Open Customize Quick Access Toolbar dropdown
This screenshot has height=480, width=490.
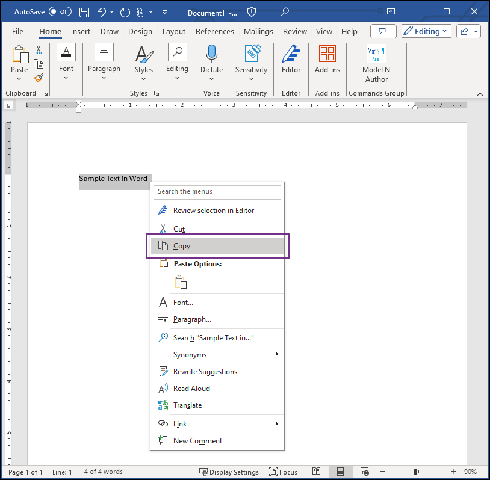tap(164, 12)
